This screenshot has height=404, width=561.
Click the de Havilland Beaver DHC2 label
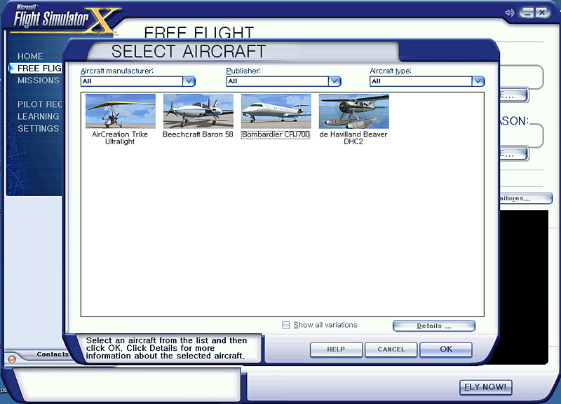(353, 138)
